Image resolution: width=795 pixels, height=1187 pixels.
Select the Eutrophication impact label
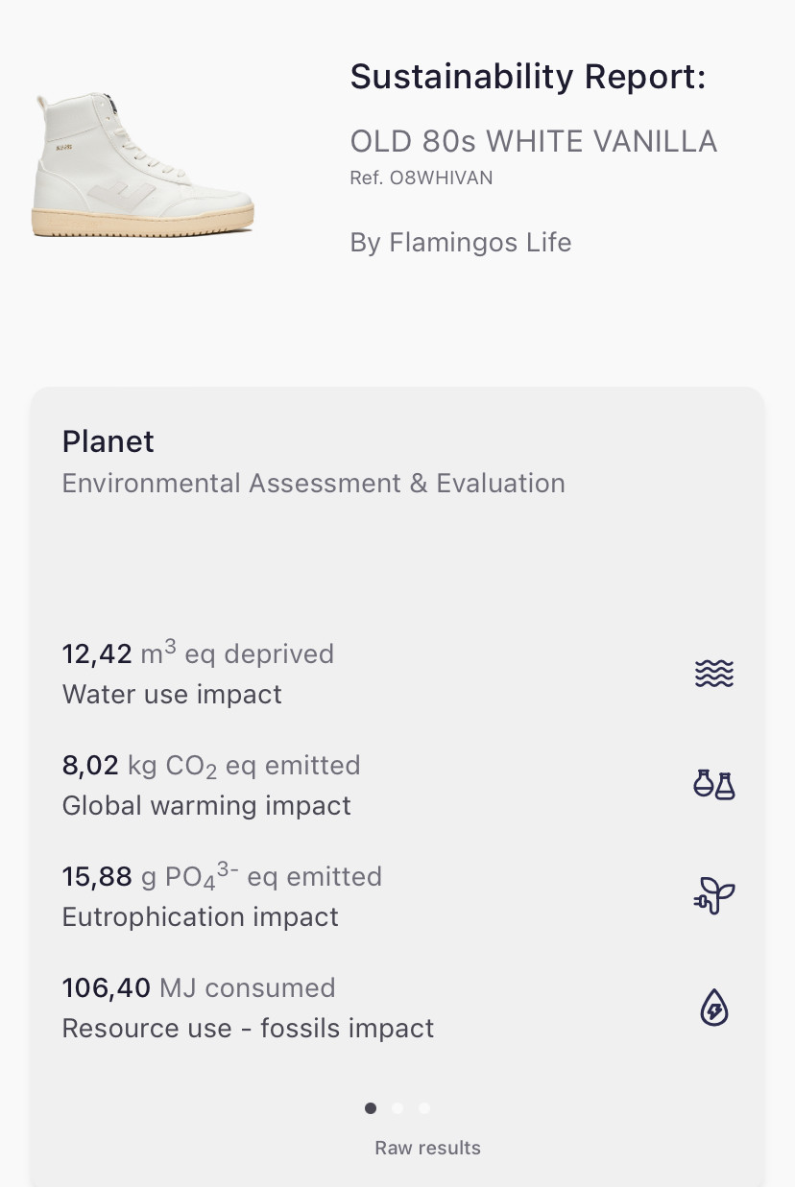tap(200, 916)
